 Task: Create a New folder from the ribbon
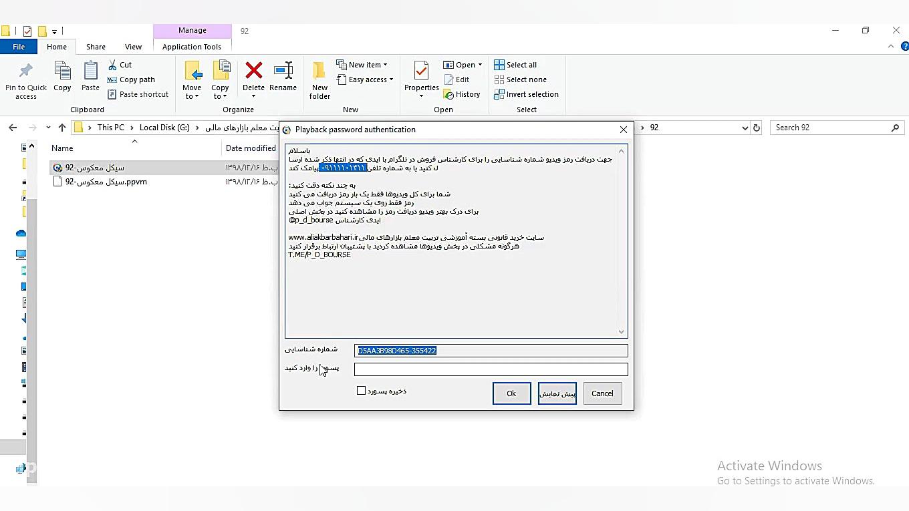pos(319,80)
